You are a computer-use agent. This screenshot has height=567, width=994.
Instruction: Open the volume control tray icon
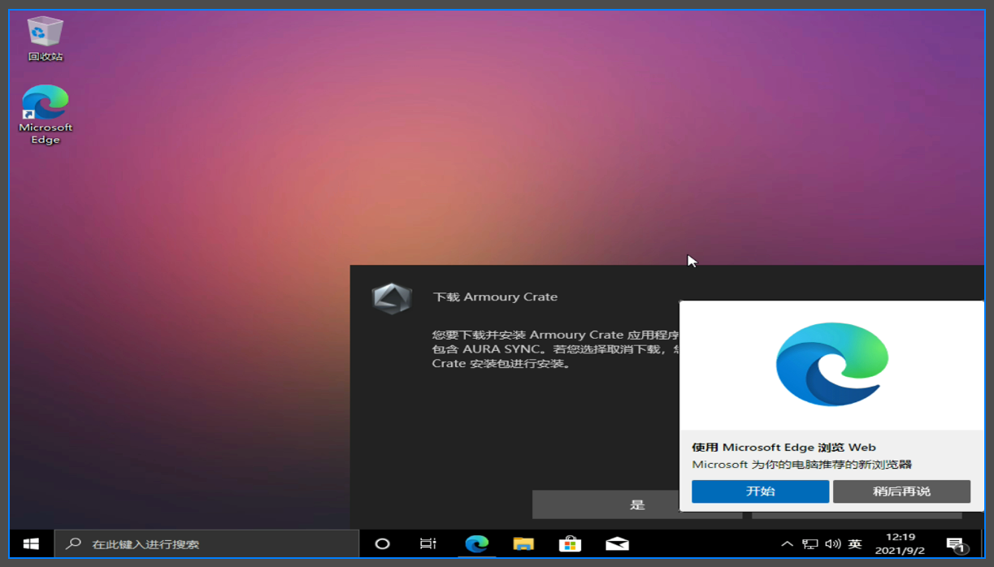coord(833,544)
